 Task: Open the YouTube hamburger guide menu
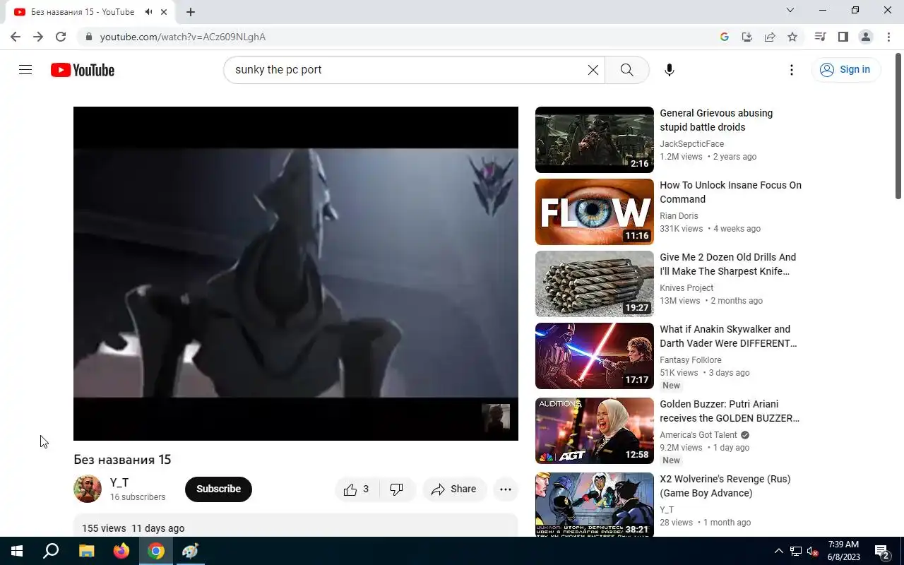(25, 70)
